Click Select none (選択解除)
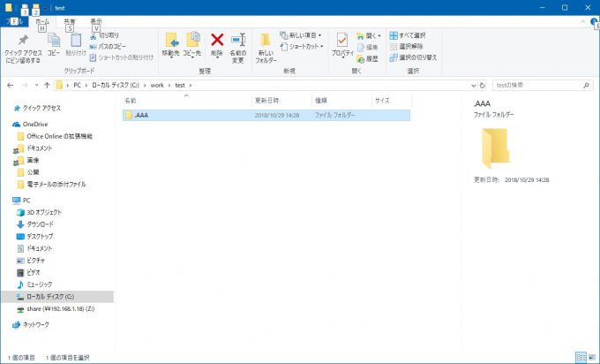This screenshot has width=600, height=364. point(407,46)
